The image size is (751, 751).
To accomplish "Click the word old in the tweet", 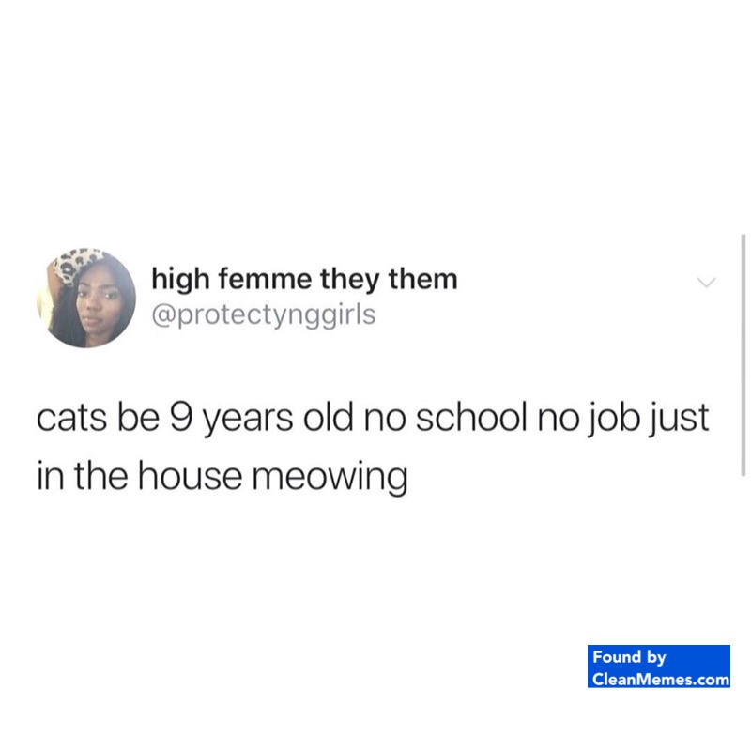I will coord(328,417).
